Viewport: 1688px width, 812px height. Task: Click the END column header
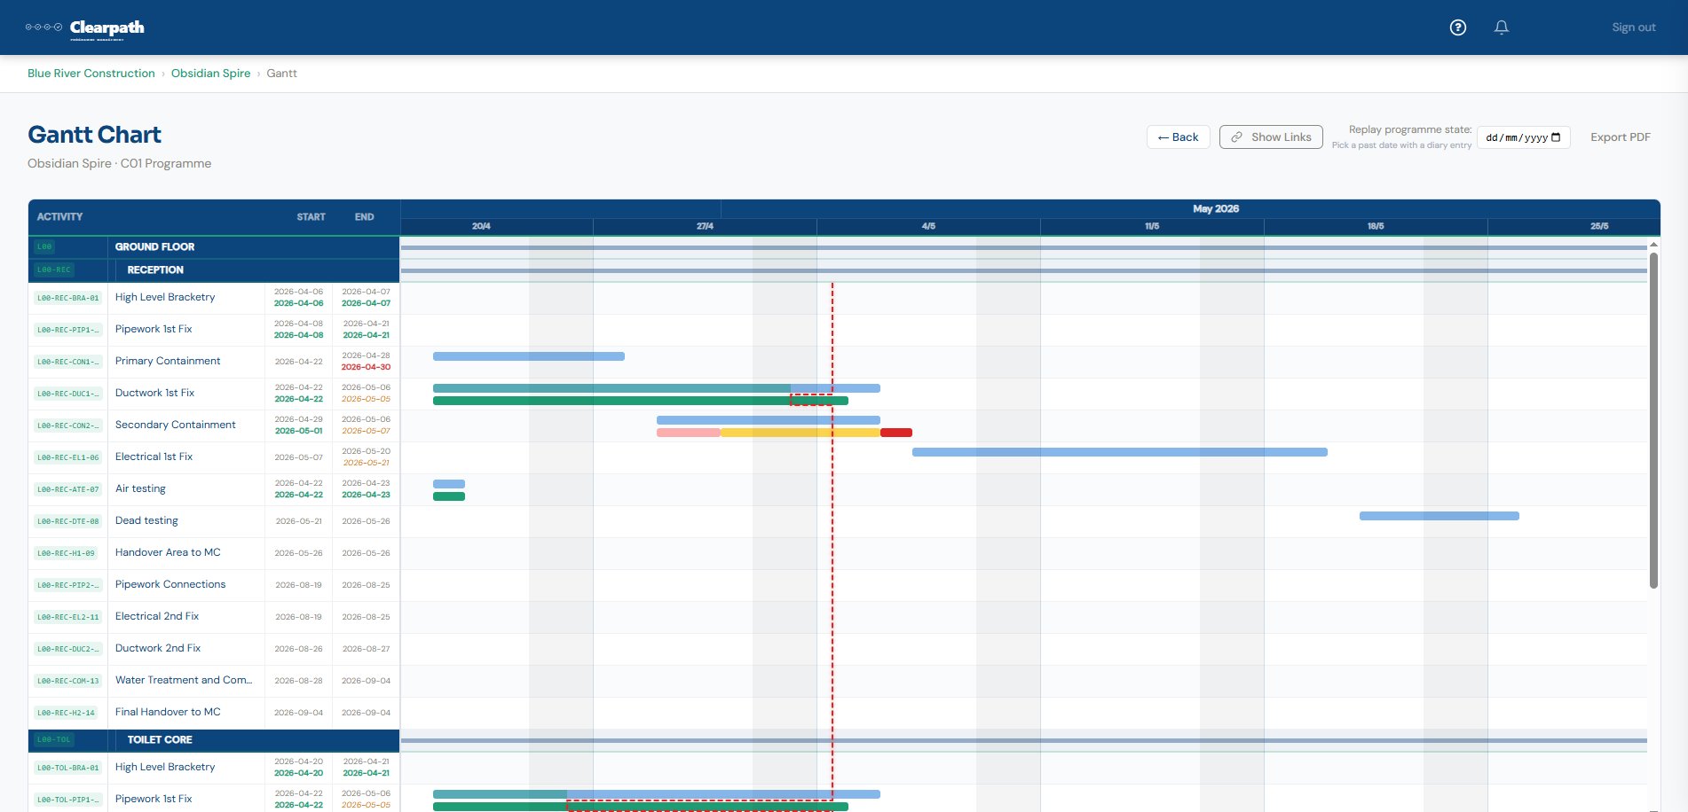point(364,217)
